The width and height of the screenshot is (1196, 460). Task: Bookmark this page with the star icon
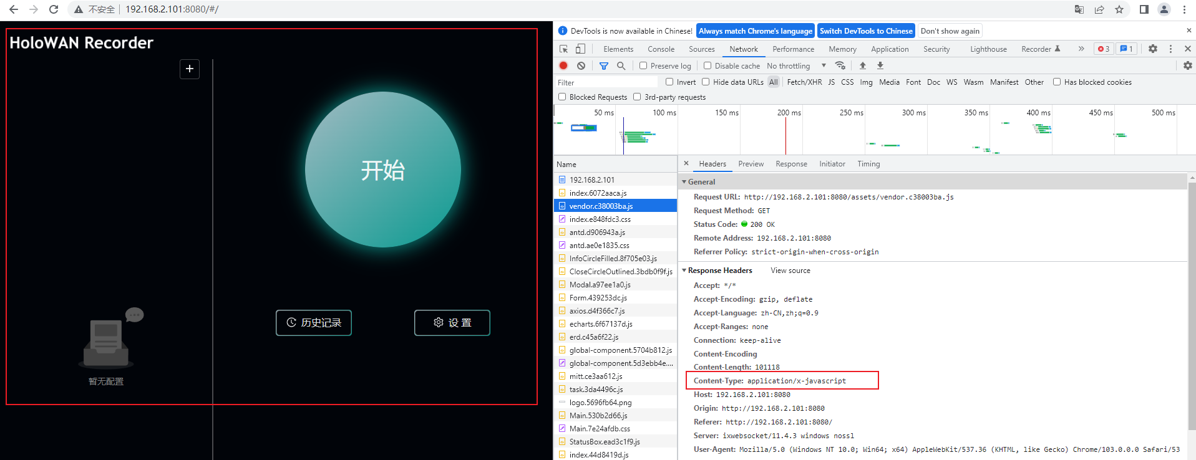(x=1119, y=9)
